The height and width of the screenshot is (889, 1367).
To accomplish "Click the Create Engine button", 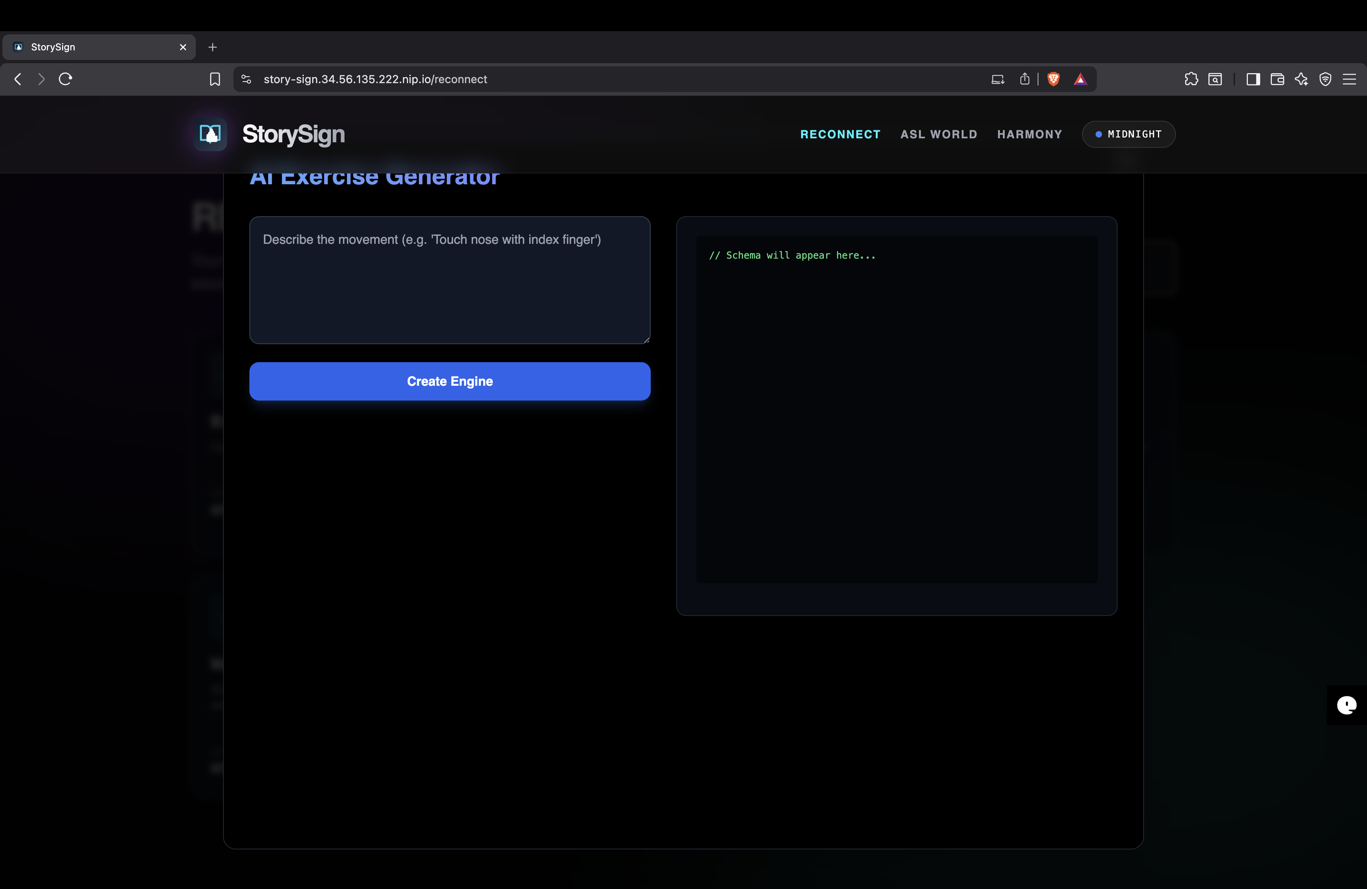I will click(x=450, y=381).
